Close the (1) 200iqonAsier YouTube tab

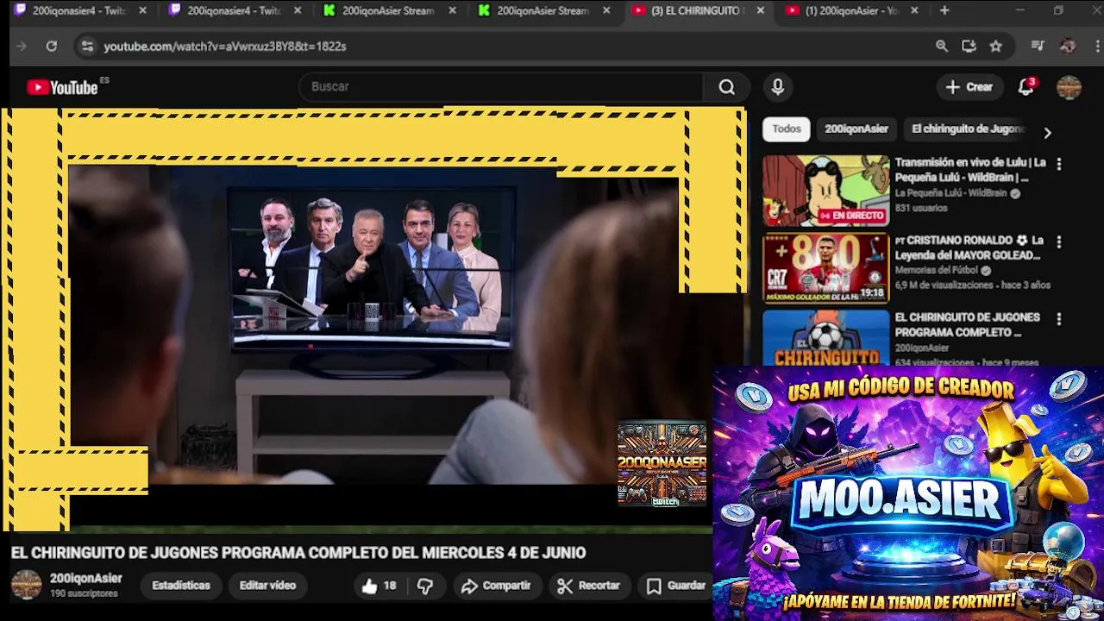click(914, 10)
